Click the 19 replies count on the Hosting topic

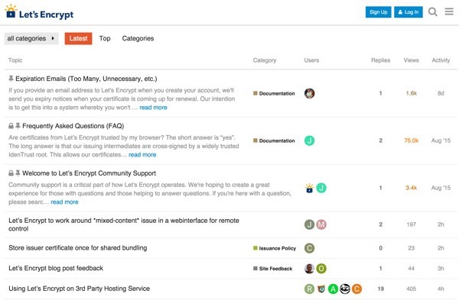point(380,289)
